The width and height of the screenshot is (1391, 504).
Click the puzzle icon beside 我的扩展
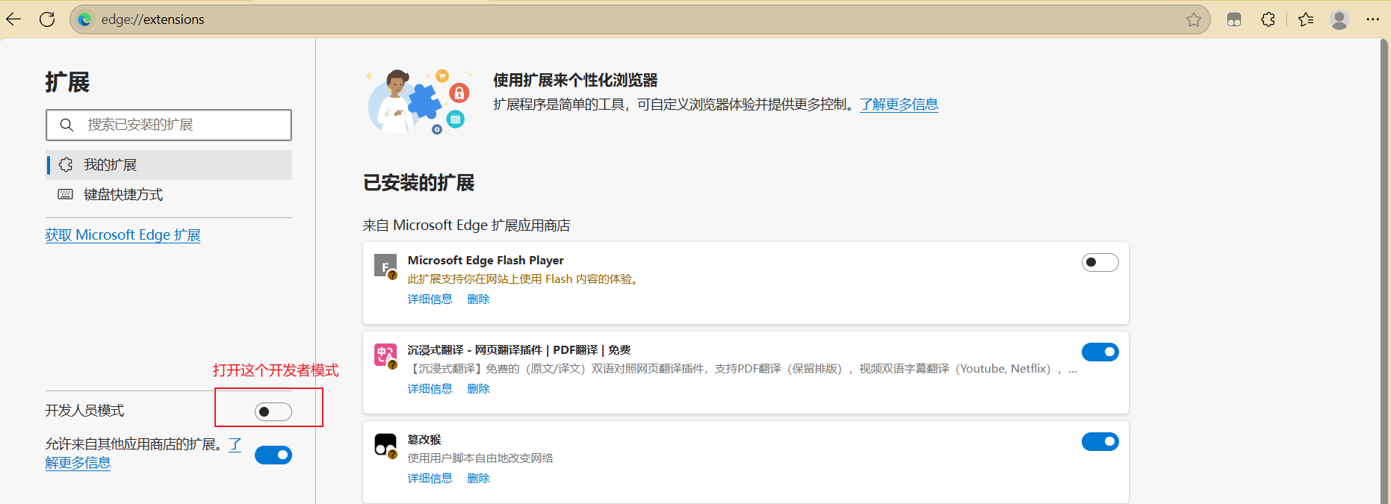click(x=66, y=164)
